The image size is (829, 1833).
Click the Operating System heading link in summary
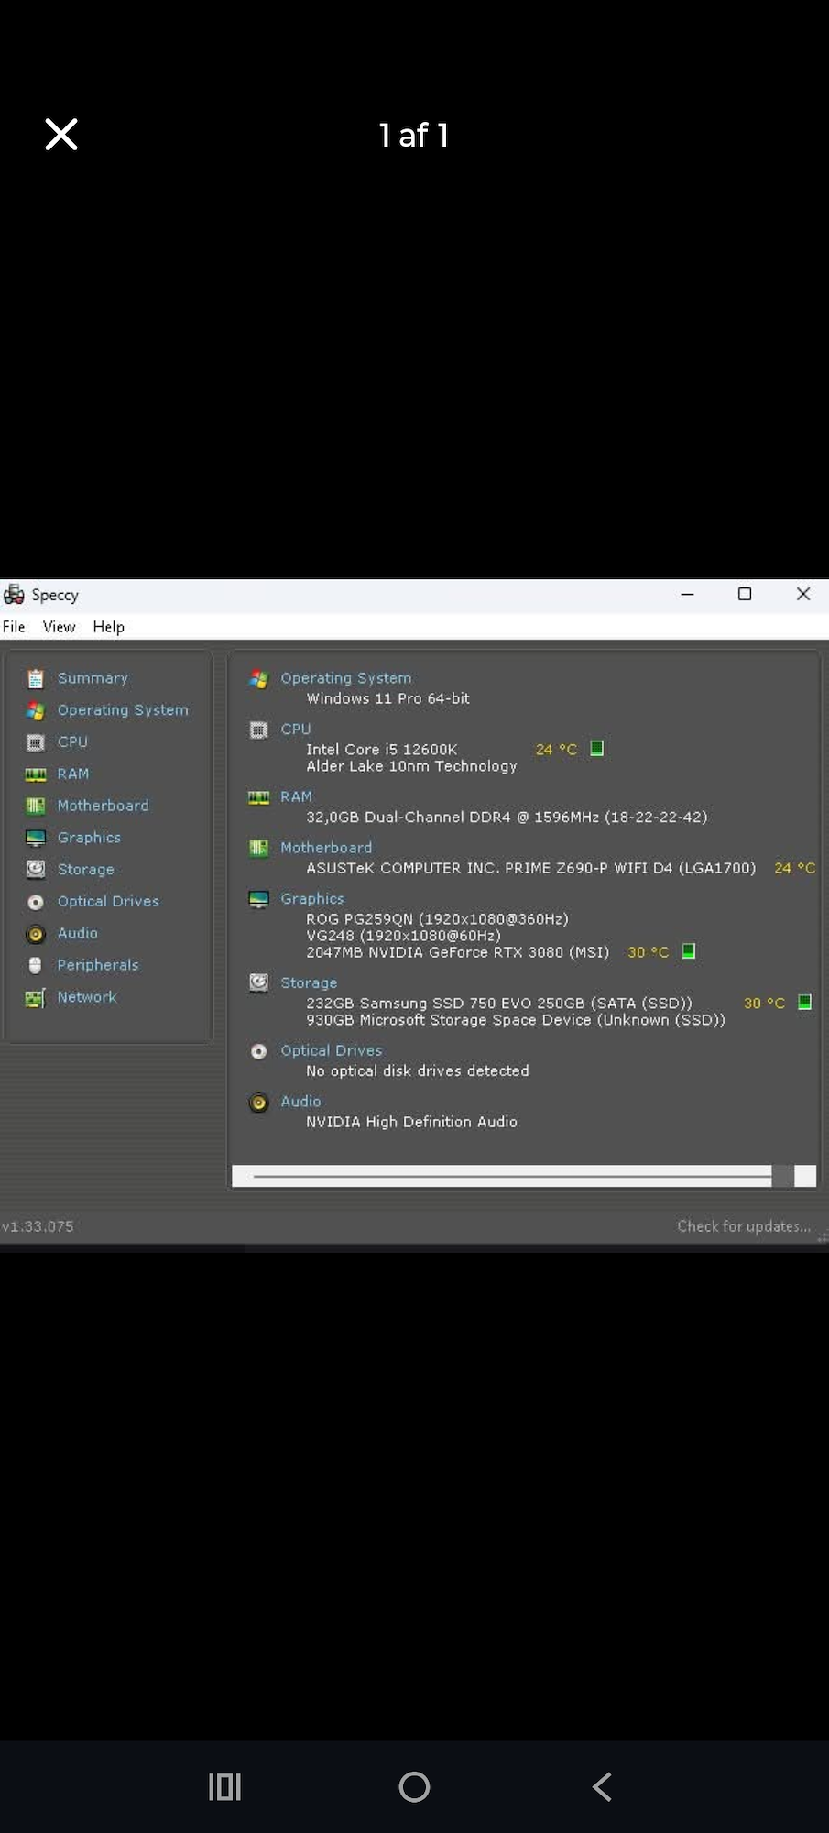tap(346, 678)
